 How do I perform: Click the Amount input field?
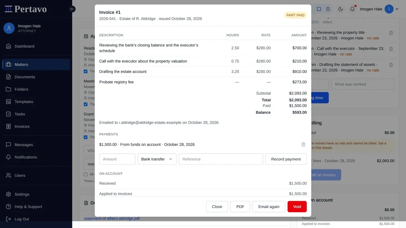[117, 159]
